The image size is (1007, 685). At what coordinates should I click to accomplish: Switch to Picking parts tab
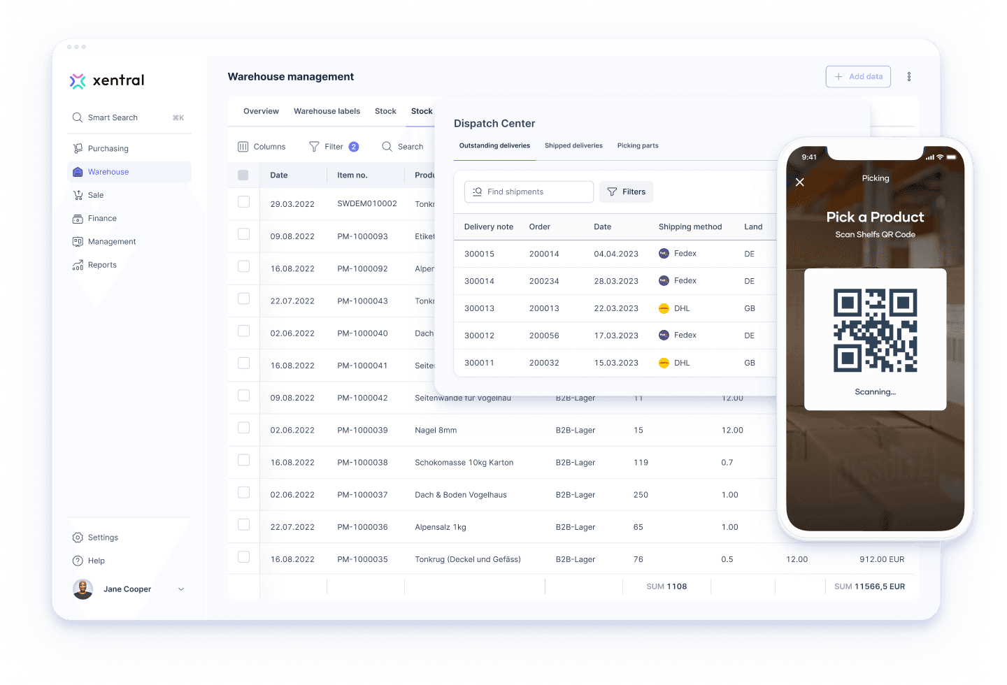(638, 145)
